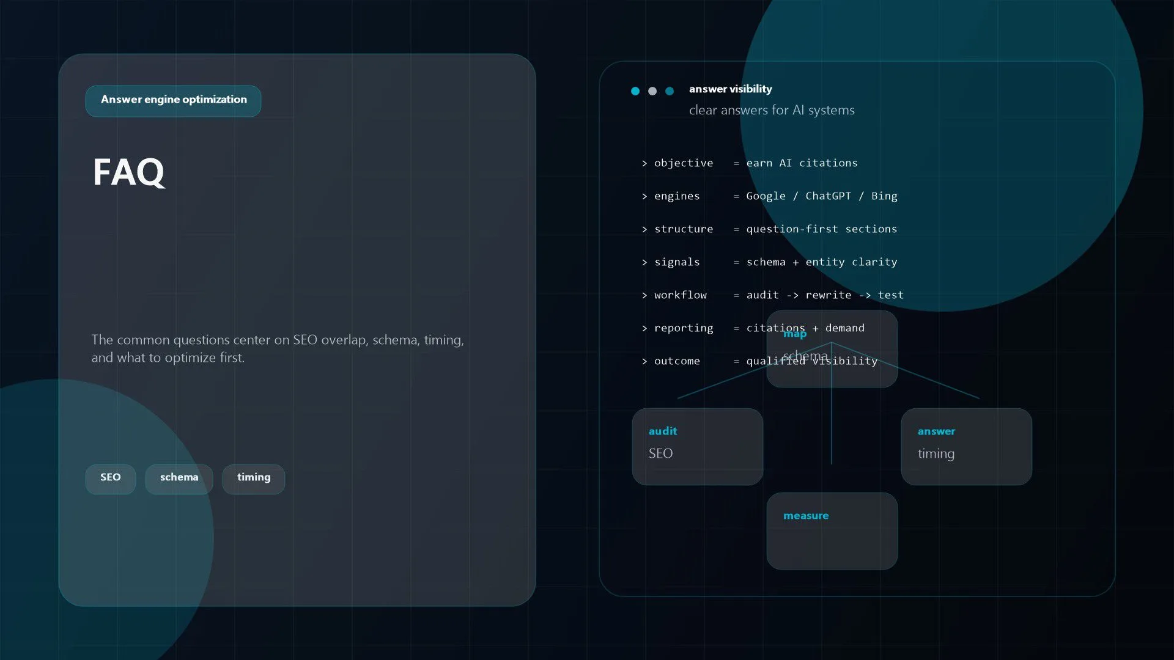Screen dimensions: 1174x660
Task: Select the timing tag chip
Action: 254,479
